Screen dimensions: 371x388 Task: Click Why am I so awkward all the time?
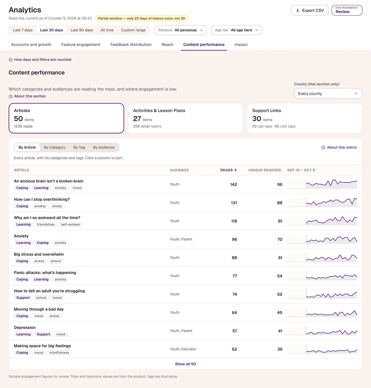47,218
